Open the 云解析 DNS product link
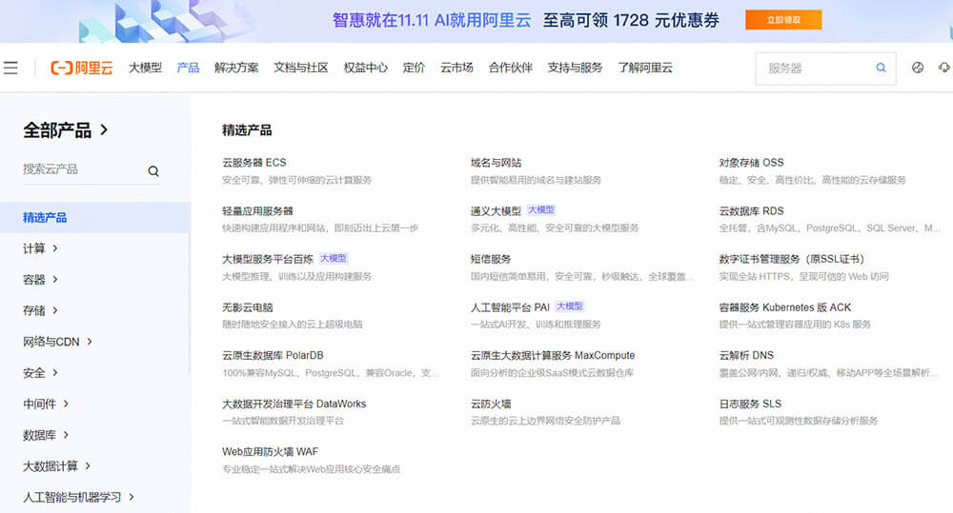Viewport: 953px width, 513px height. [746, 355]
